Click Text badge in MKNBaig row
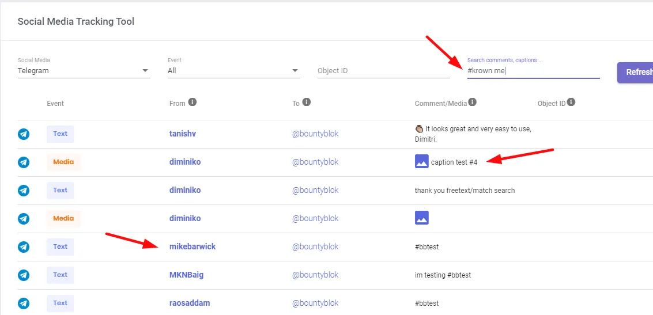This screenshot has width=653, height=315. (61, 275)
